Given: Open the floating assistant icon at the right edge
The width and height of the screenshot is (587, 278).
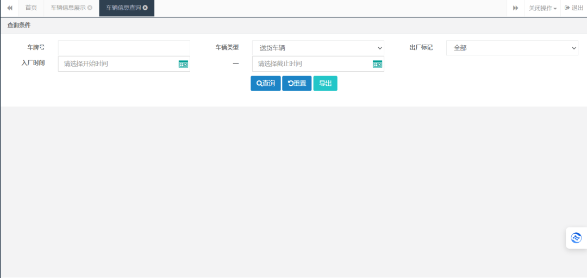Looking at the screenshot, I should [x=576, y=238].
